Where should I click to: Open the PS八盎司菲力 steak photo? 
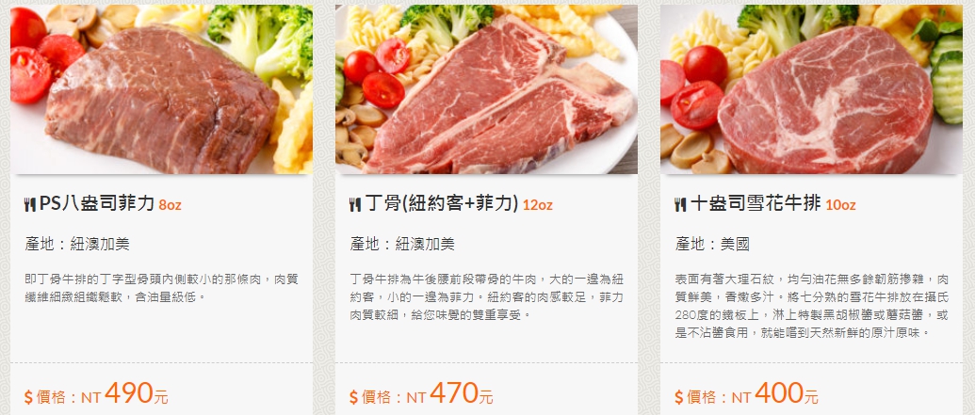click(x=162, y=89)
